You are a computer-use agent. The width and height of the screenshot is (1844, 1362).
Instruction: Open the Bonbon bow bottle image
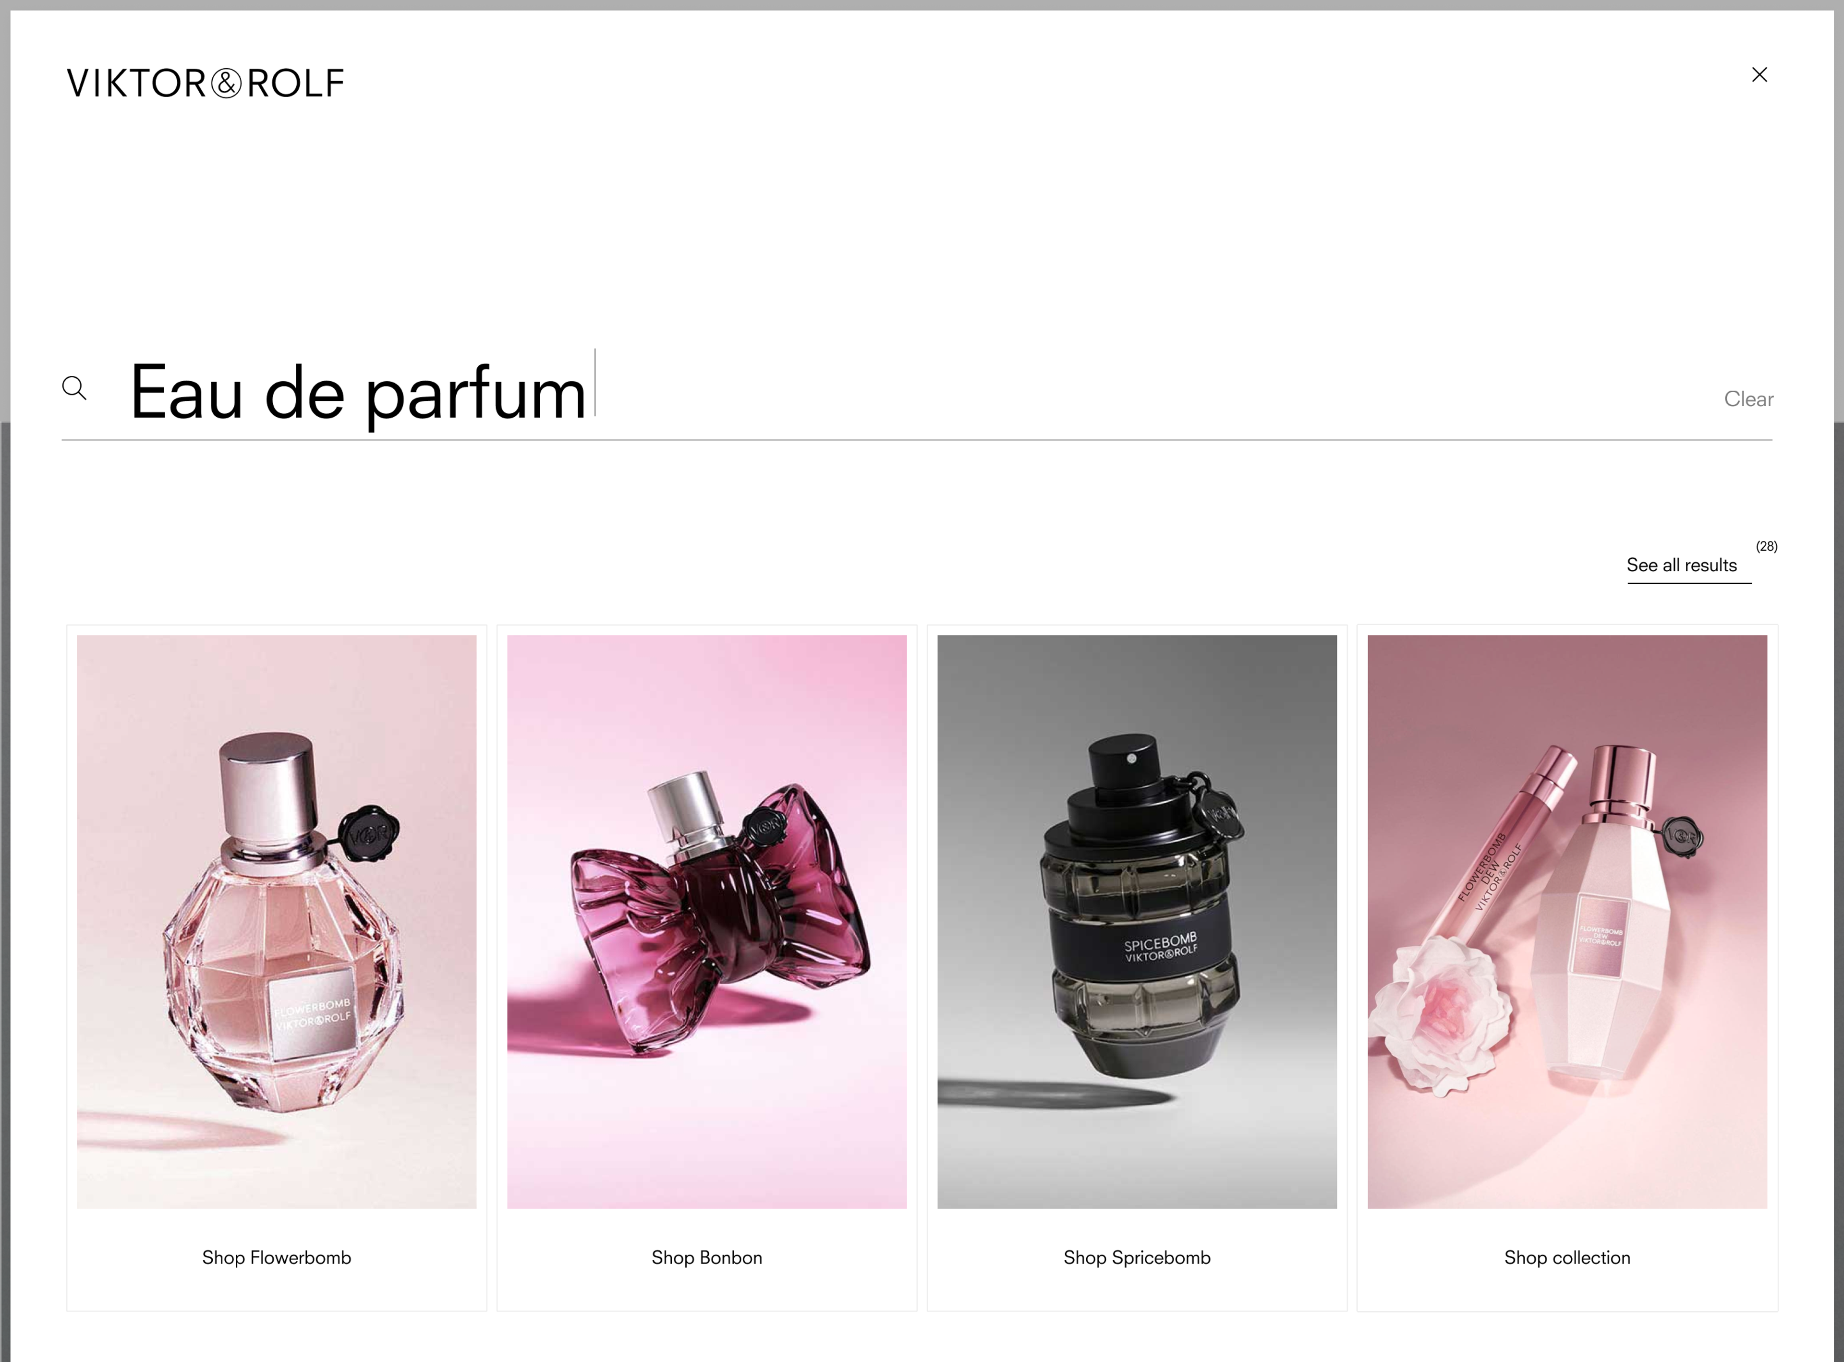pyautogui.click(x=707, y=922)
